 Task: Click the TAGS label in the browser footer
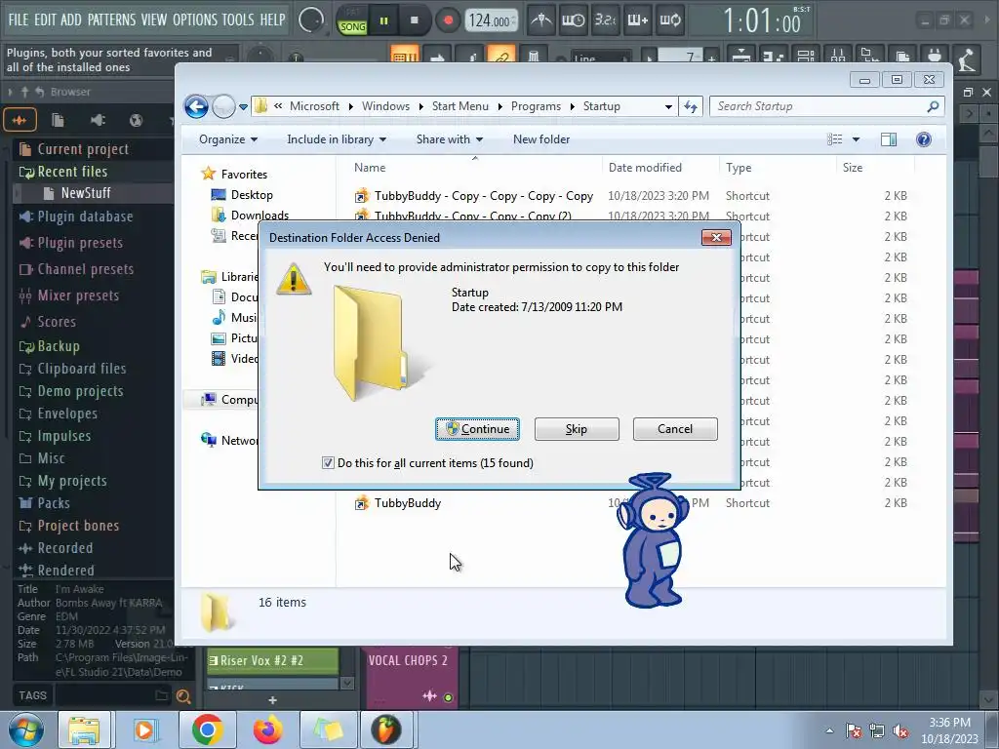[32, 695]
